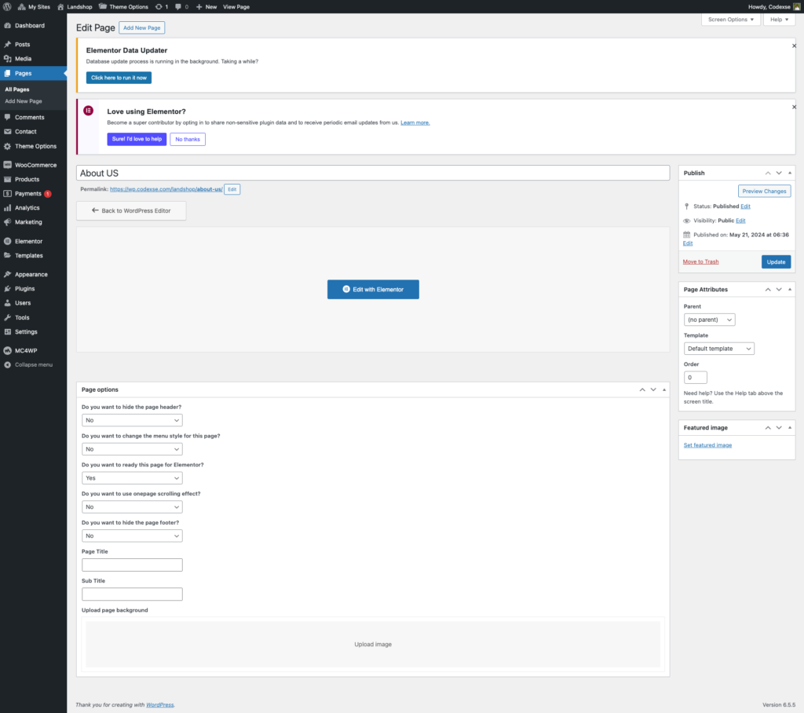Open the Template dropdown
This screenshot has height=713, width=804.
pyautogui.click(x=718, y=349)
